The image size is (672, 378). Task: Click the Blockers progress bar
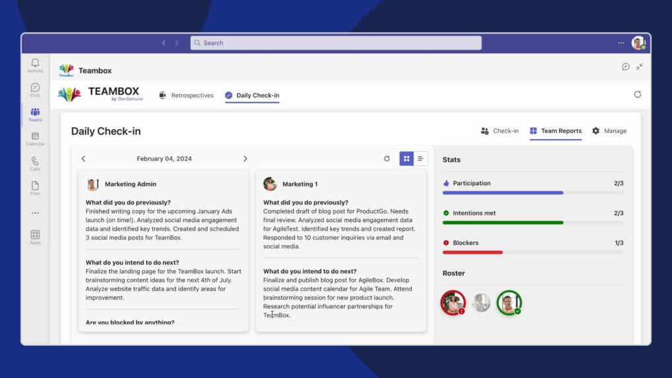533,252
